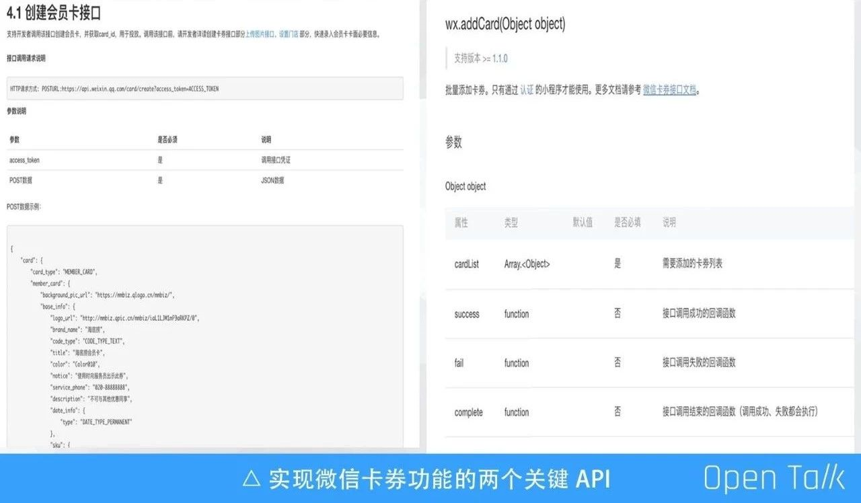Follow the 认证 link in addCard description

click(x=527, y=89)
